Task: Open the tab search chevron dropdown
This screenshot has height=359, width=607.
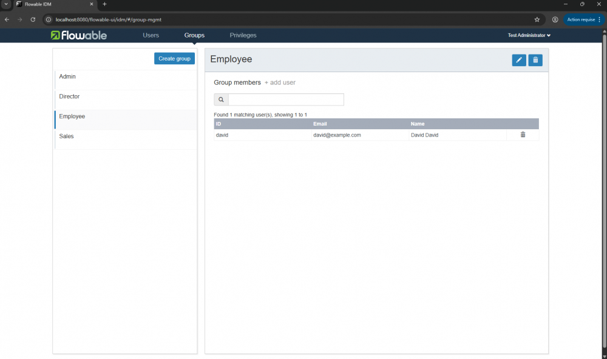Action: (5, 4)
